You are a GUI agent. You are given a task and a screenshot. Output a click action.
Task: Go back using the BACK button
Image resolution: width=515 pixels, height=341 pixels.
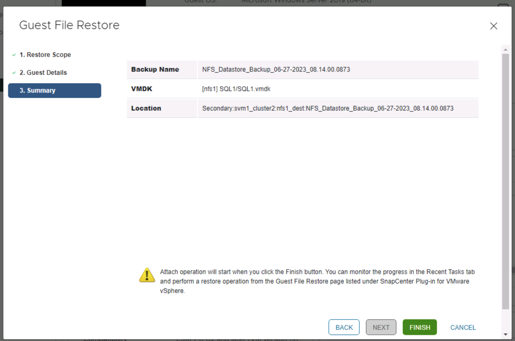[x=344, y=327]
